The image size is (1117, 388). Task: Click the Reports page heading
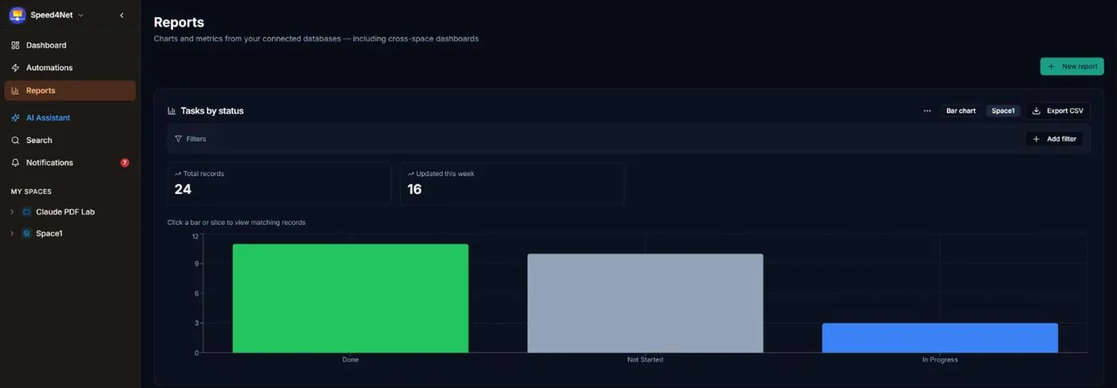click(179, 22)
